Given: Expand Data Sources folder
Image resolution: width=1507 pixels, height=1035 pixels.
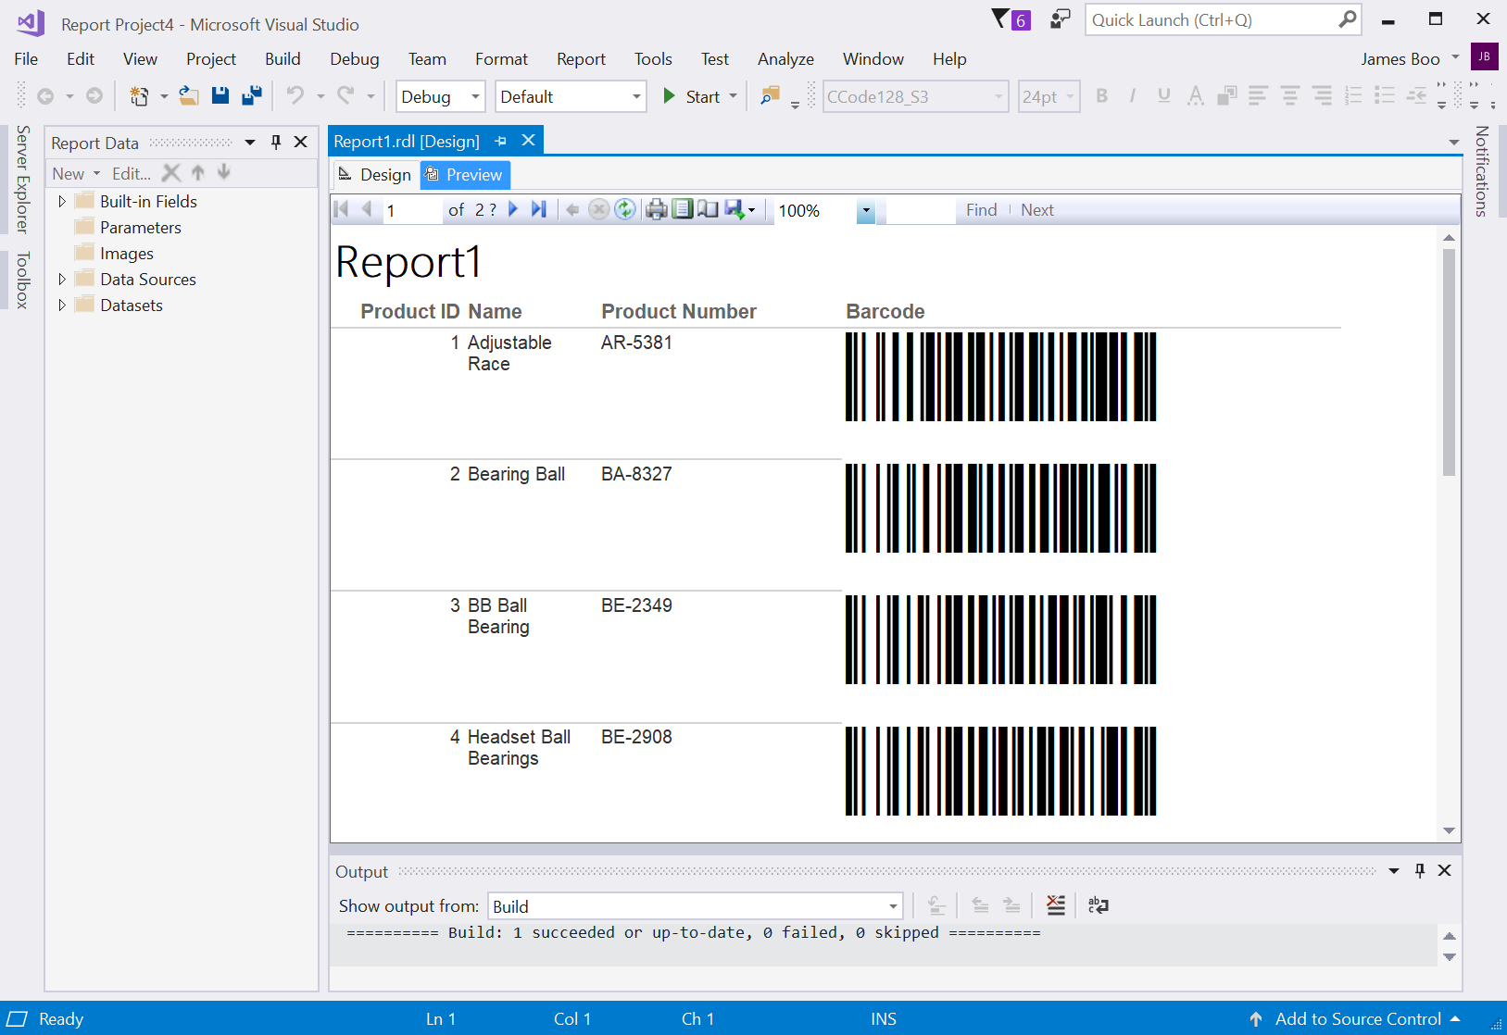Looking at the screenshot, I should click(x=62, y=280).
